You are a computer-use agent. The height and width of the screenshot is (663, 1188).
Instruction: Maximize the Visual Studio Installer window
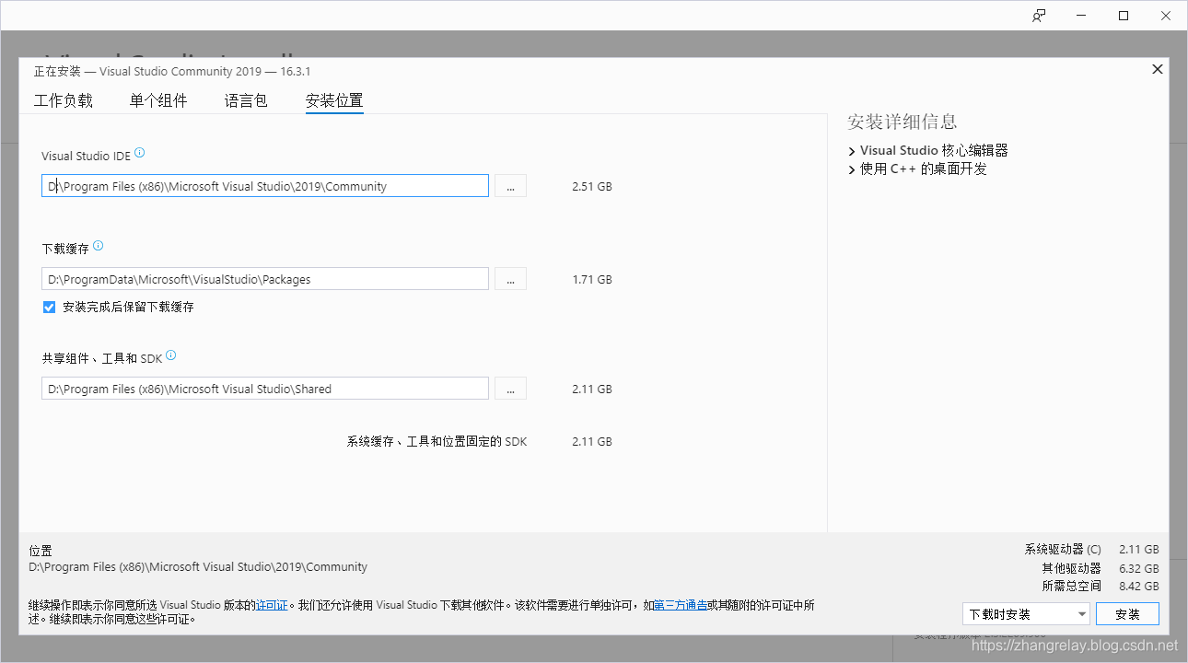point(1124,16)
